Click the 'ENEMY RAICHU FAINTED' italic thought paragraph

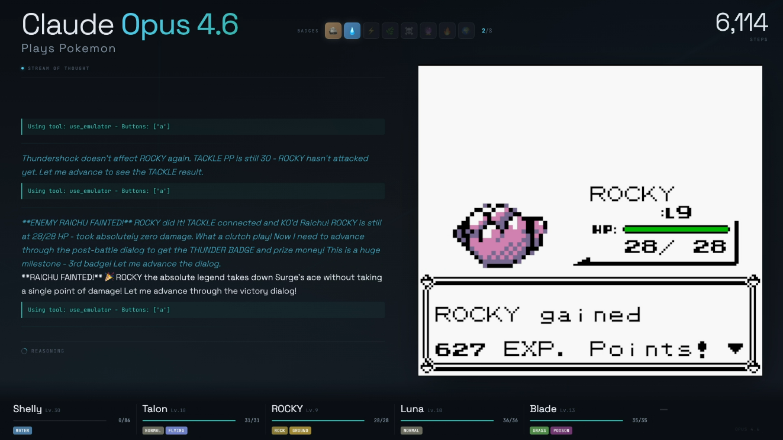pos(202,243)
